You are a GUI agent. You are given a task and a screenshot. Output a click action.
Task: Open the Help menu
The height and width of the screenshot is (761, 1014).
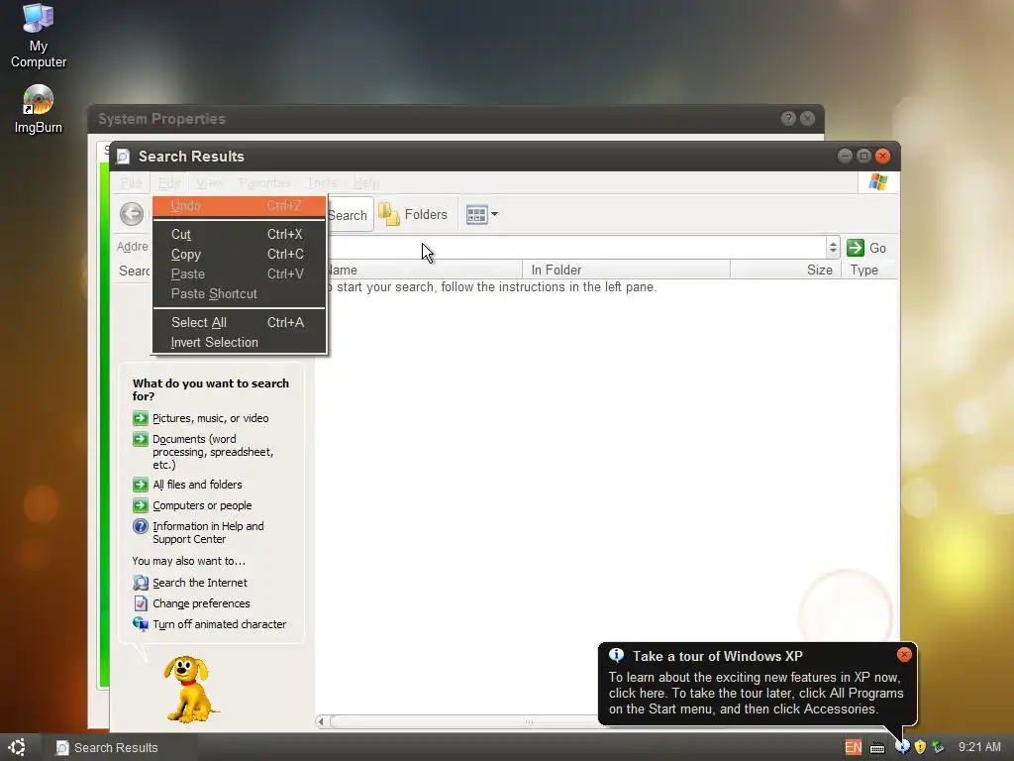tap(366, 183)
